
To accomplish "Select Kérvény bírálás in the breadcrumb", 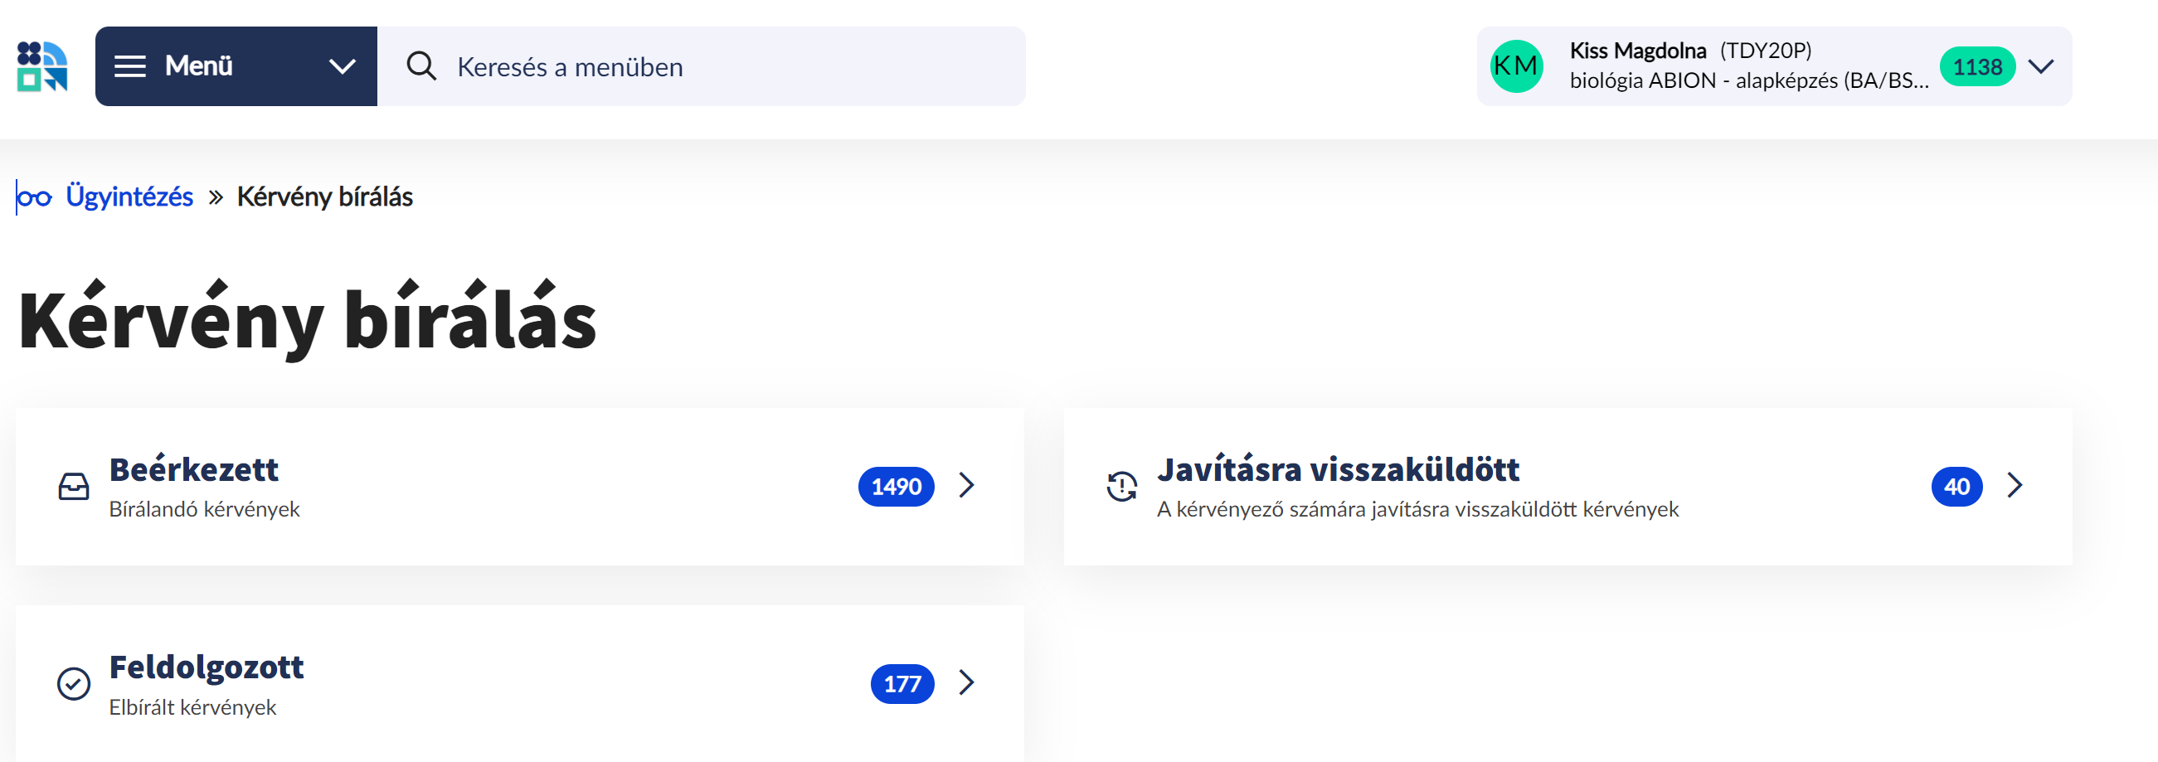I will 324,197.
